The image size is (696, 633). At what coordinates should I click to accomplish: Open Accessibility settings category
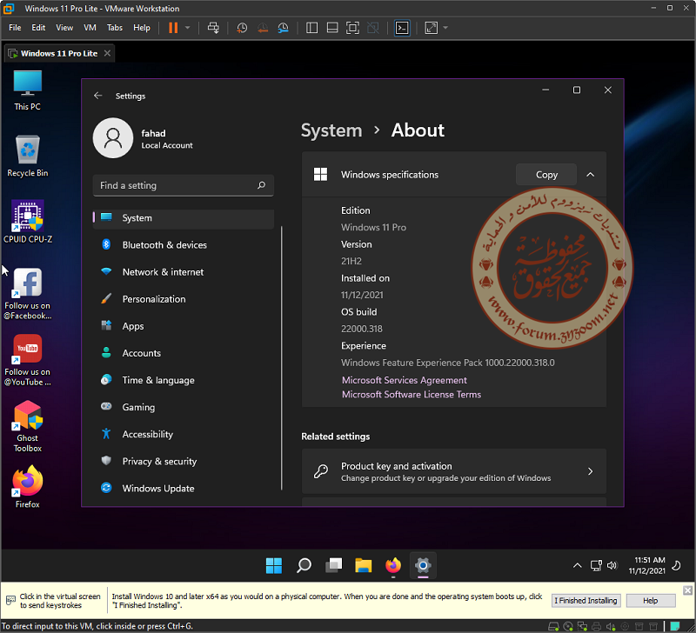183,434
